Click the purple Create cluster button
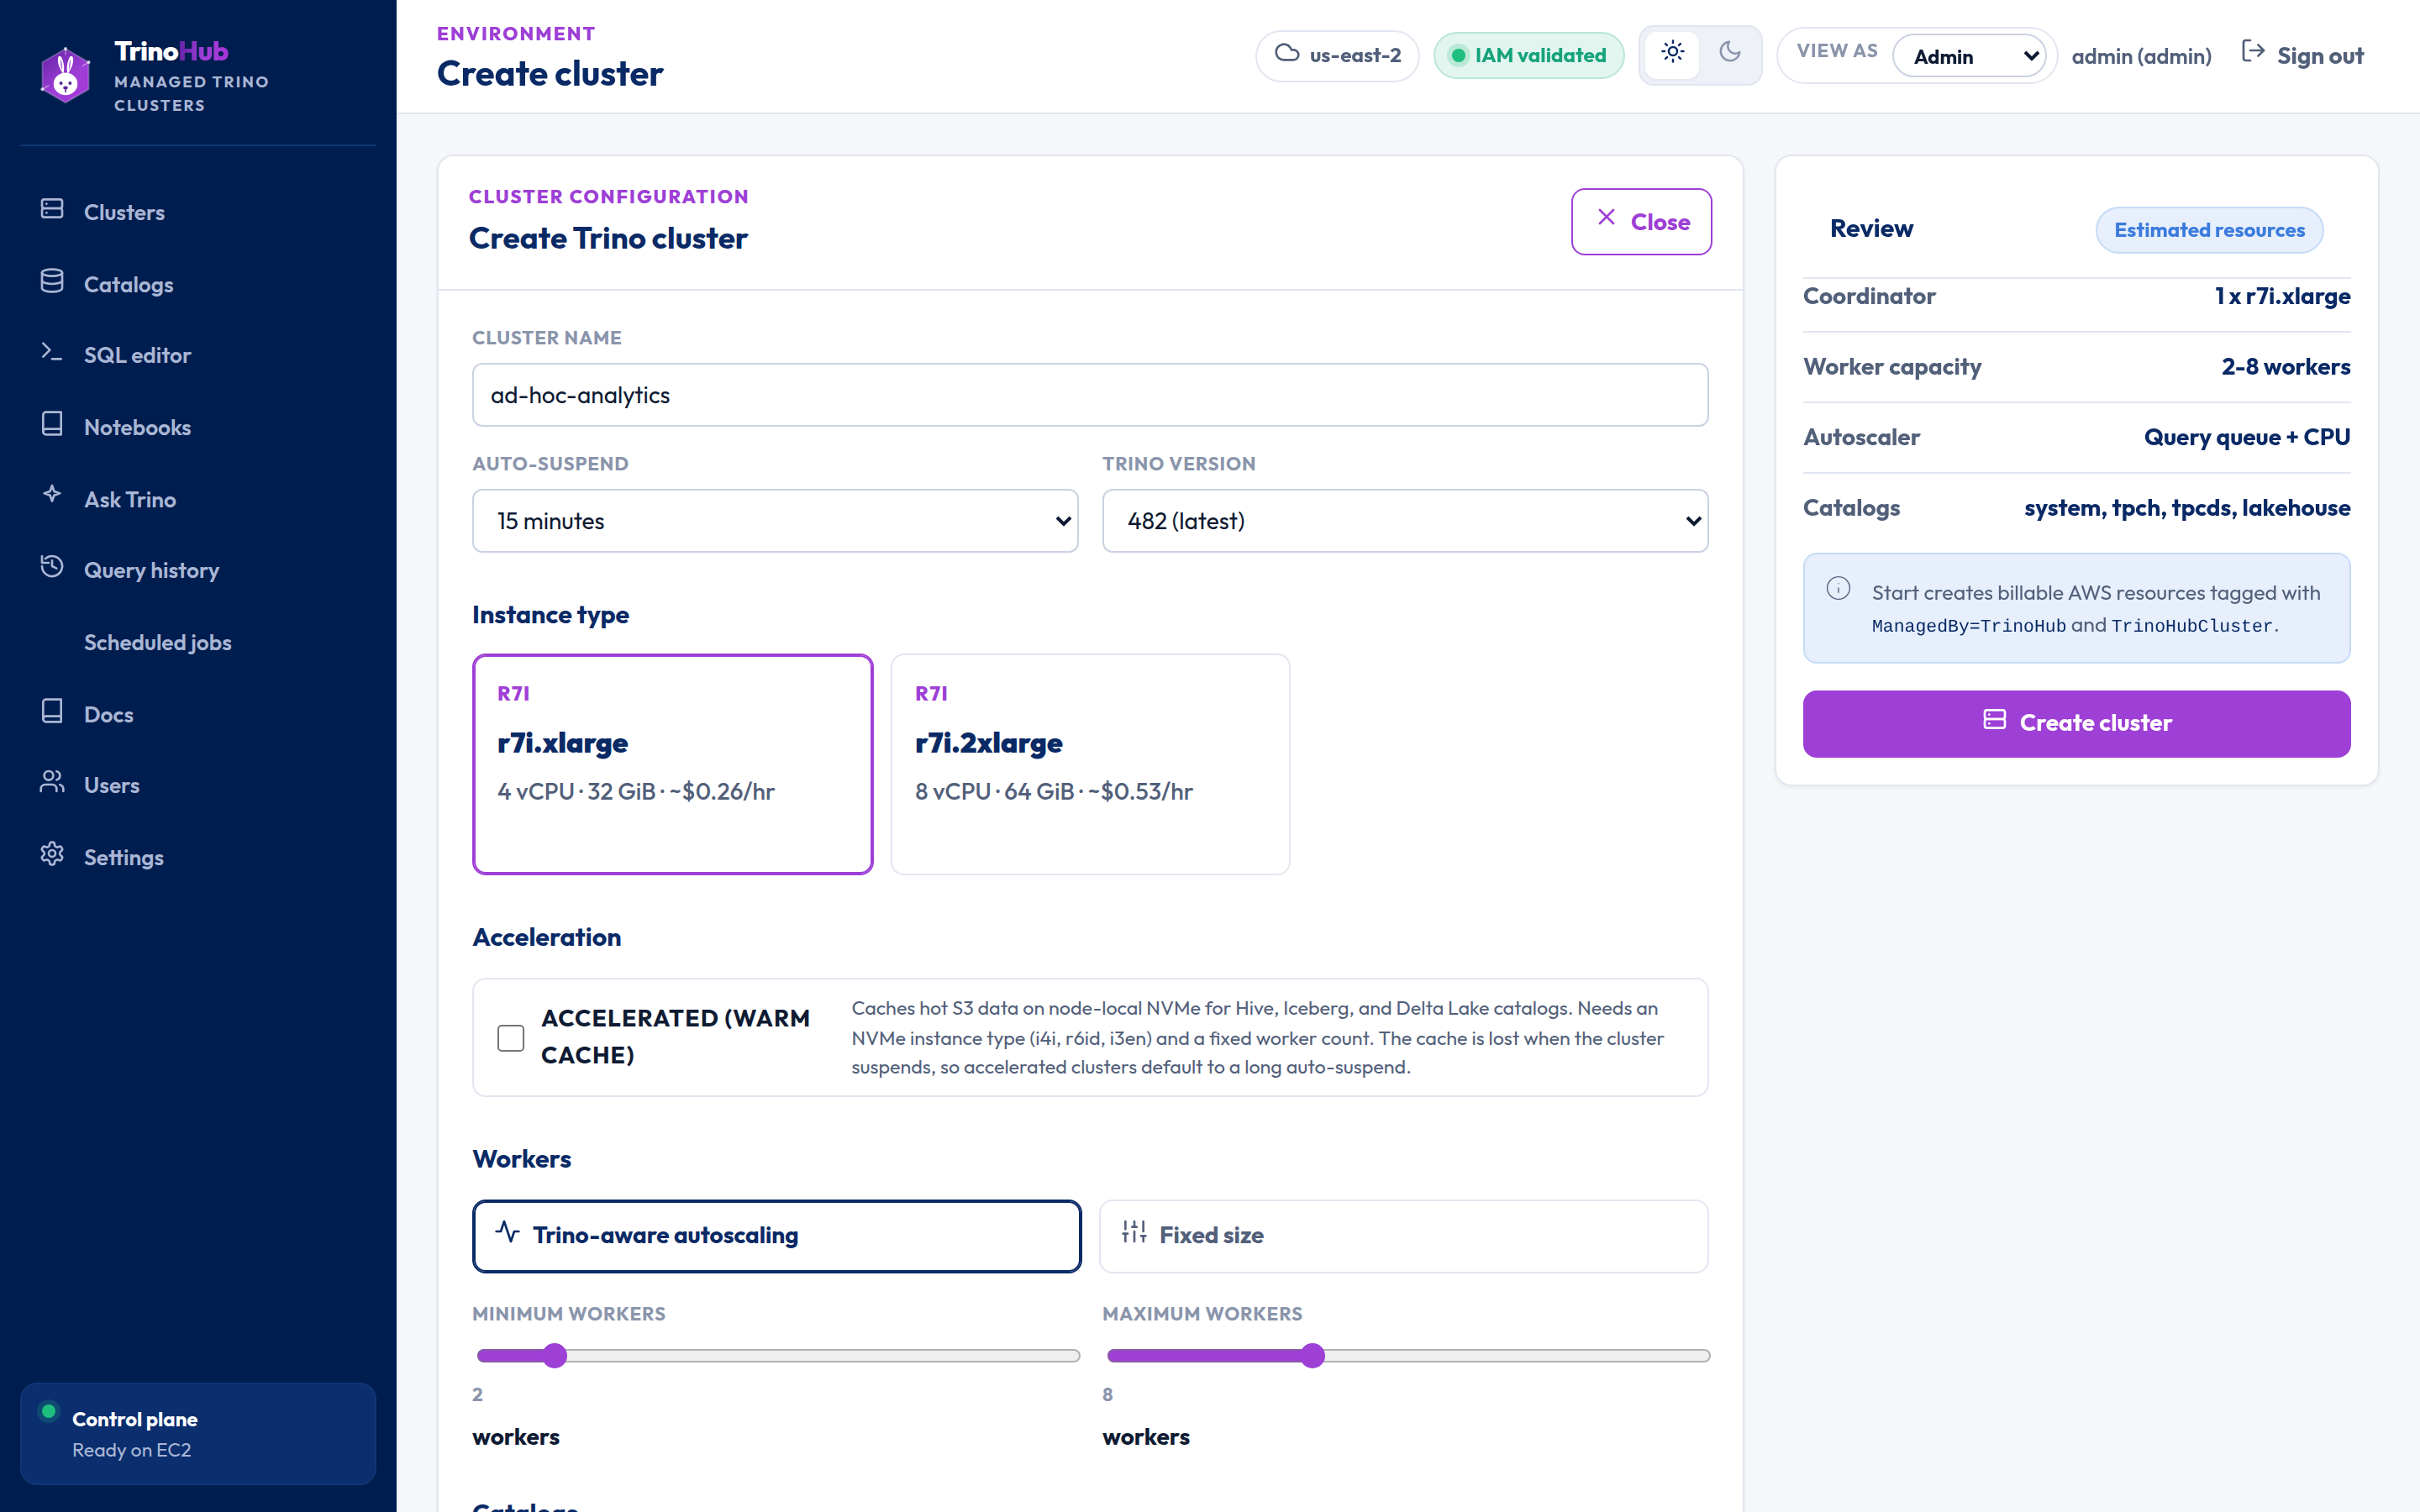The width and height of the screenshot is (2420, 1512). [x=2076, y=723]
